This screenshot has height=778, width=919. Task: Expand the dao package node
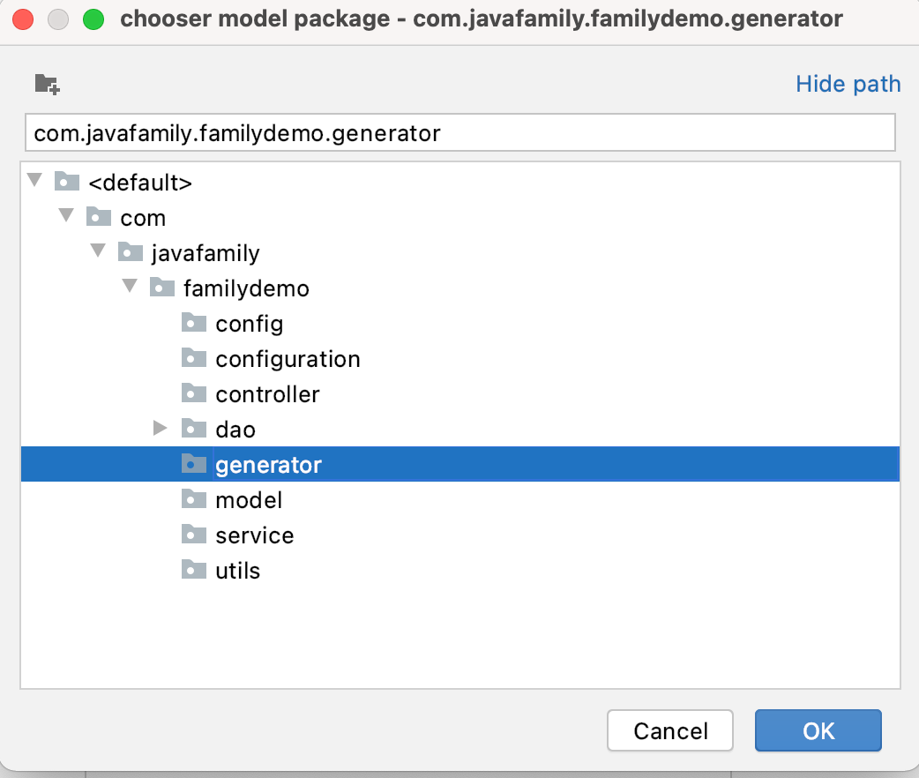coord(161,429)
